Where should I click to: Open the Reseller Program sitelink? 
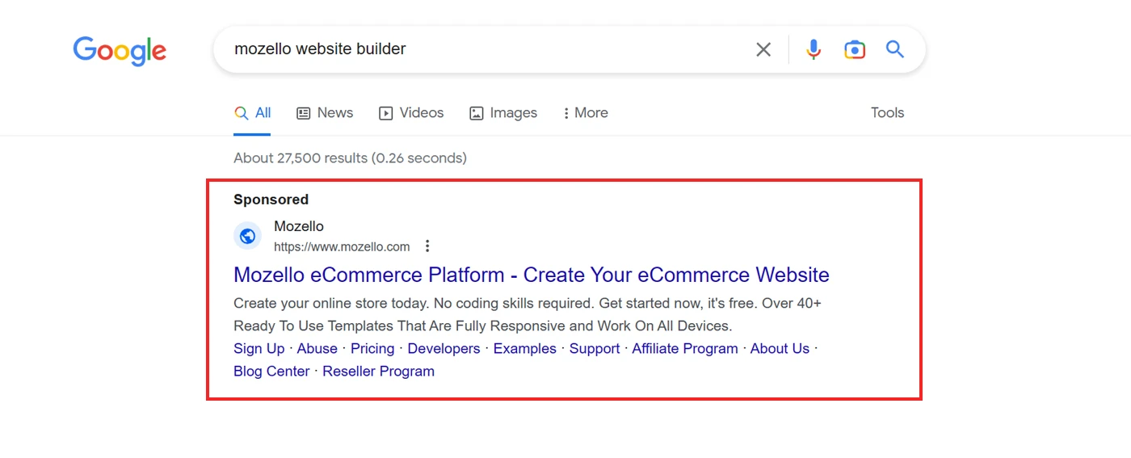pos(378,372)
